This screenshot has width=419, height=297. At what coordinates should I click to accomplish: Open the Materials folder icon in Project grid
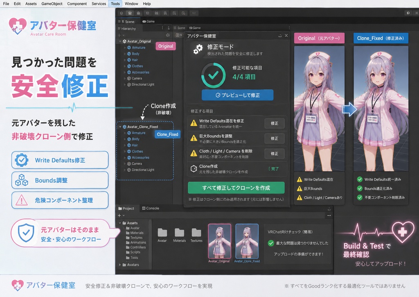pyautogui.click(x=179, y=233)
